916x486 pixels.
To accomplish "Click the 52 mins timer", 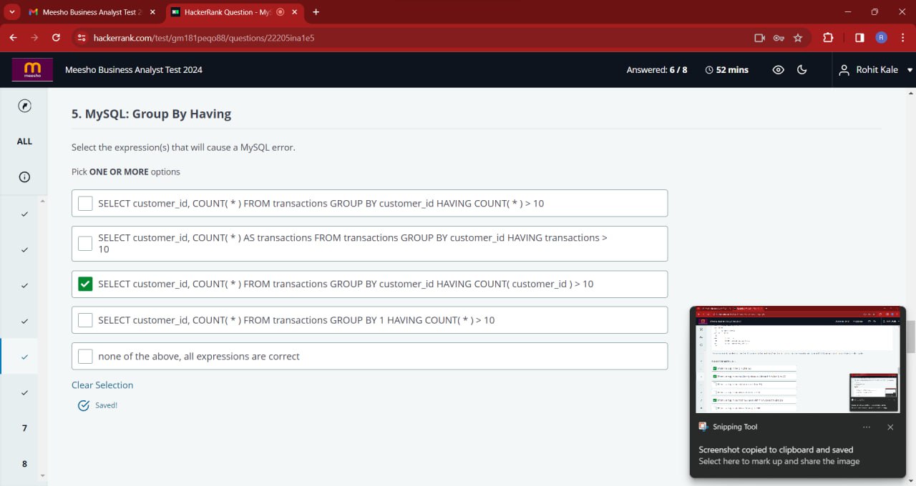I will tap(727, 70).
